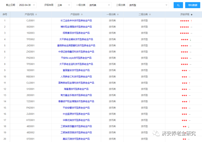The height and width of the screenshot is (142, 202).
Task: Open the 一级分类 货币类 dropdown
Action: point(99,5)
